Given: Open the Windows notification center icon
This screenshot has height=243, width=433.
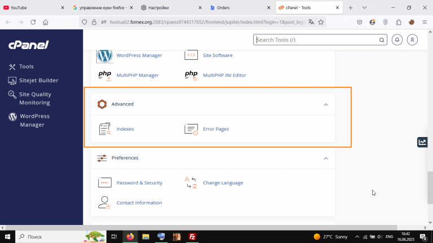Looking at the screenshot, I should pyautogui.click(x=423, y=237).
